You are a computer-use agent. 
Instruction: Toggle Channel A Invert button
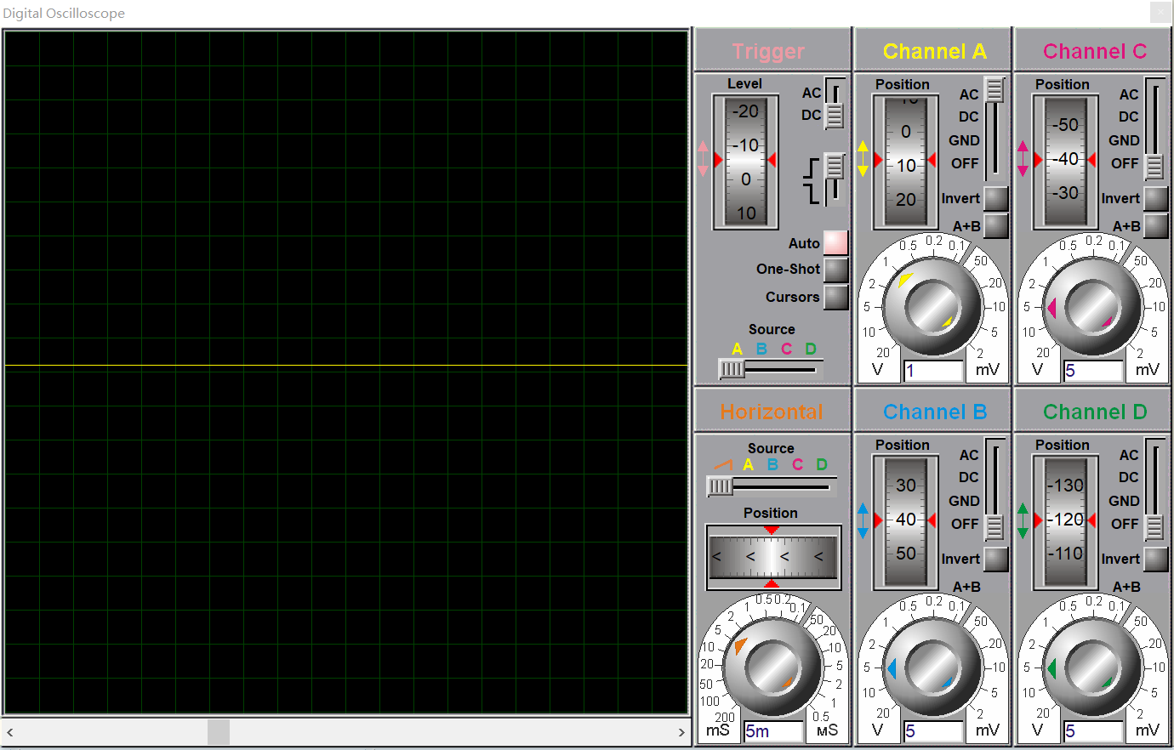[995, 199]
